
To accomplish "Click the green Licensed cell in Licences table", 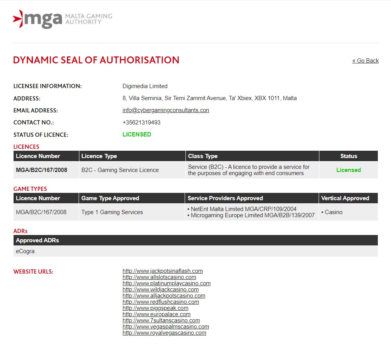I will [348, 170].
